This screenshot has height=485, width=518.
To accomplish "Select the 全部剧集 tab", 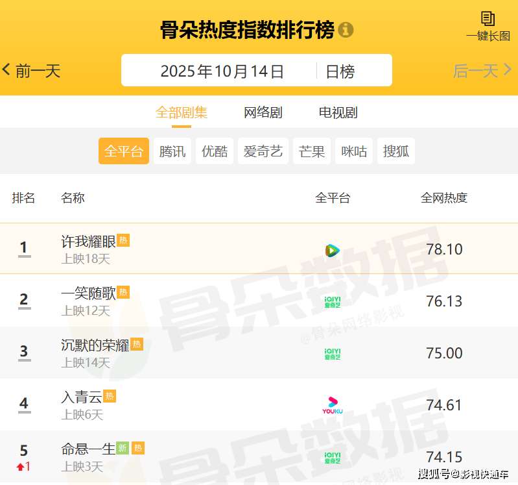I will (x=182, y=112).
